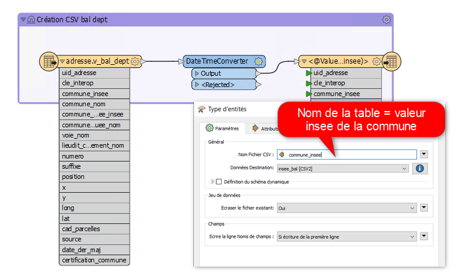Click the writer input port arrow

(297, 62)
